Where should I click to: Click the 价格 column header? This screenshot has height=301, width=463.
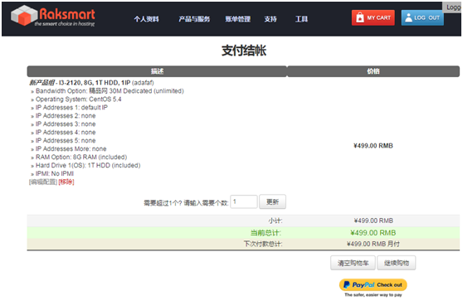(373, 71)
